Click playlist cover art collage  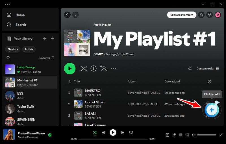(x=77, y=43)
